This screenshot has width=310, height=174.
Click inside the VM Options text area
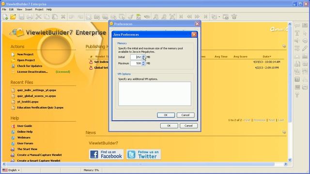(155, 94)
